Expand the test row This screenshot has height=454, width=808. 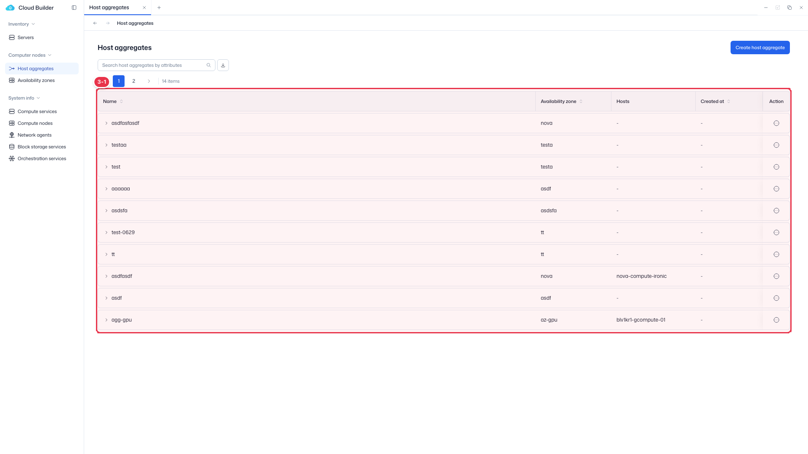[x=106, y=167]
